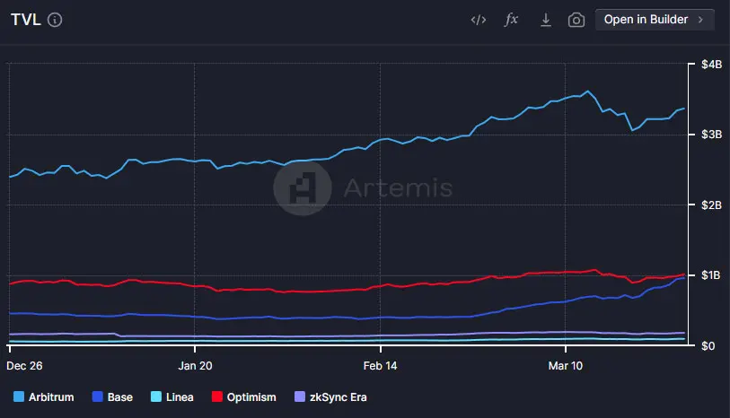Viewport: 730px width, 418px height.
Task: Click the Feb 14 axis label
Action: [x=380, y=366]
